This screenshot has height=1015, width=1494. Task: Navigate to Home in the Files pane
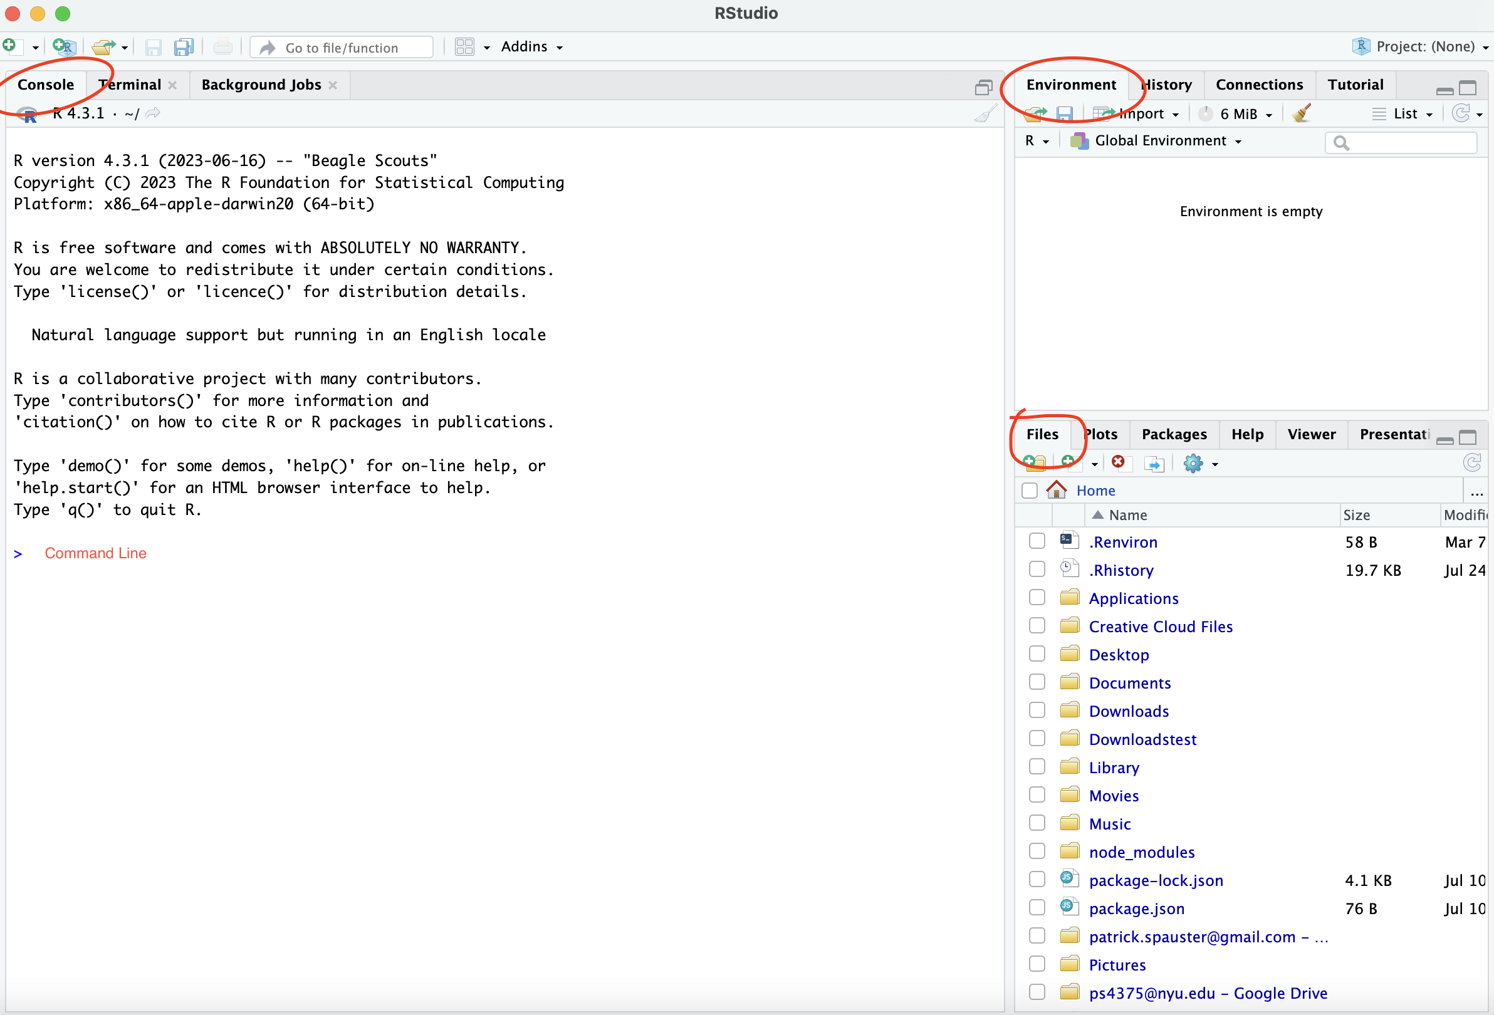(x=1096, y=490)
